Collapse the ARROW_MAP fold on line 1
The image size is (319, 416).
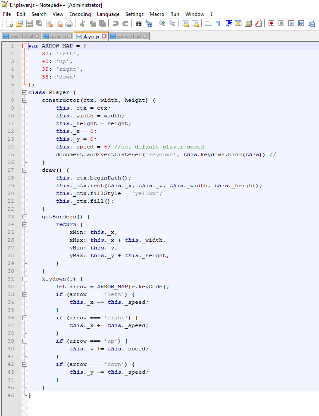click(x=25, y=46)
